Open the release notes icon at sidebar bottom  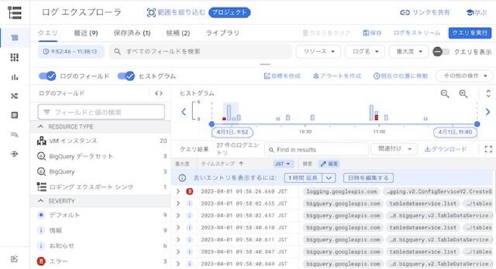click(x=14, y=259)
